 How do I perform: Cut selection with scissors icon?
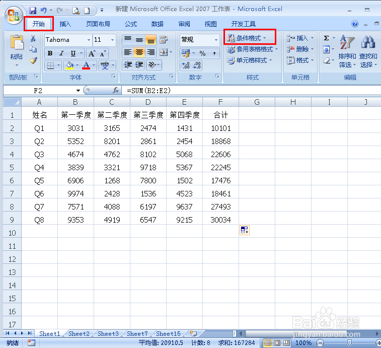33,38
